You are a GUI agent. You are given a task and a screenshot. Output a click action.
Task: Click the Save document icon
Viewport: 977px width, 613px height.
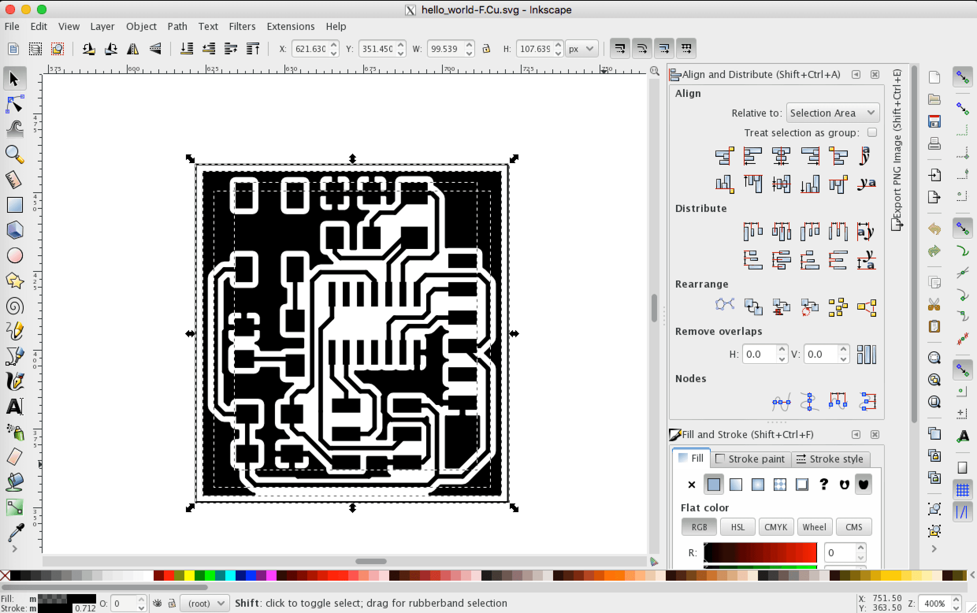tap(934, 121)
